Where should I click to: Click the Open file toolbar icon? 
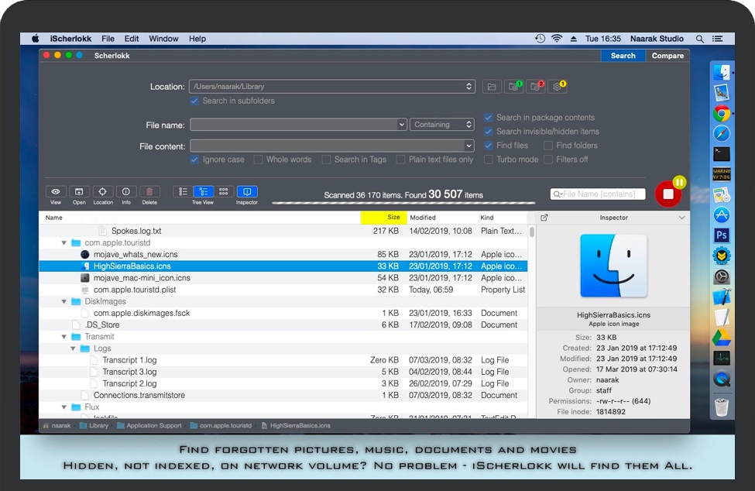(79, 192)
